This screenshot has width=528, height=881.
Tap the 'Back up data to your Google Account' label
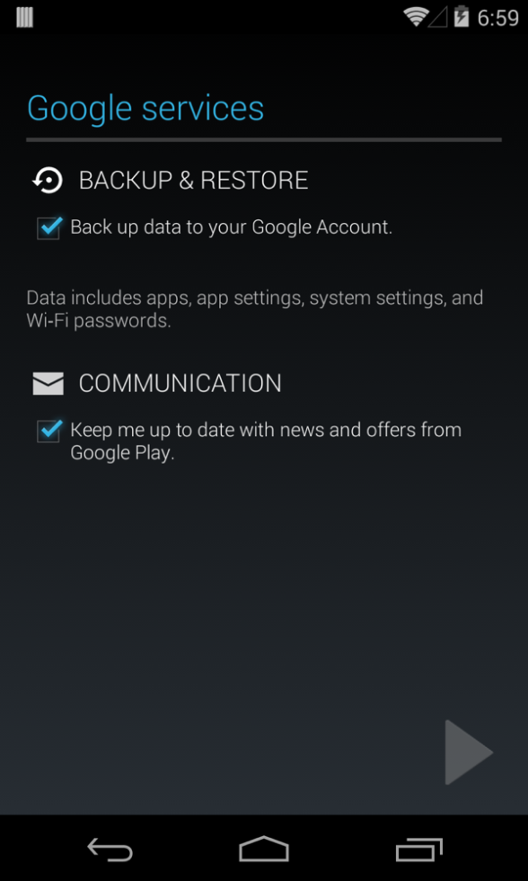[x=231, y=227]
